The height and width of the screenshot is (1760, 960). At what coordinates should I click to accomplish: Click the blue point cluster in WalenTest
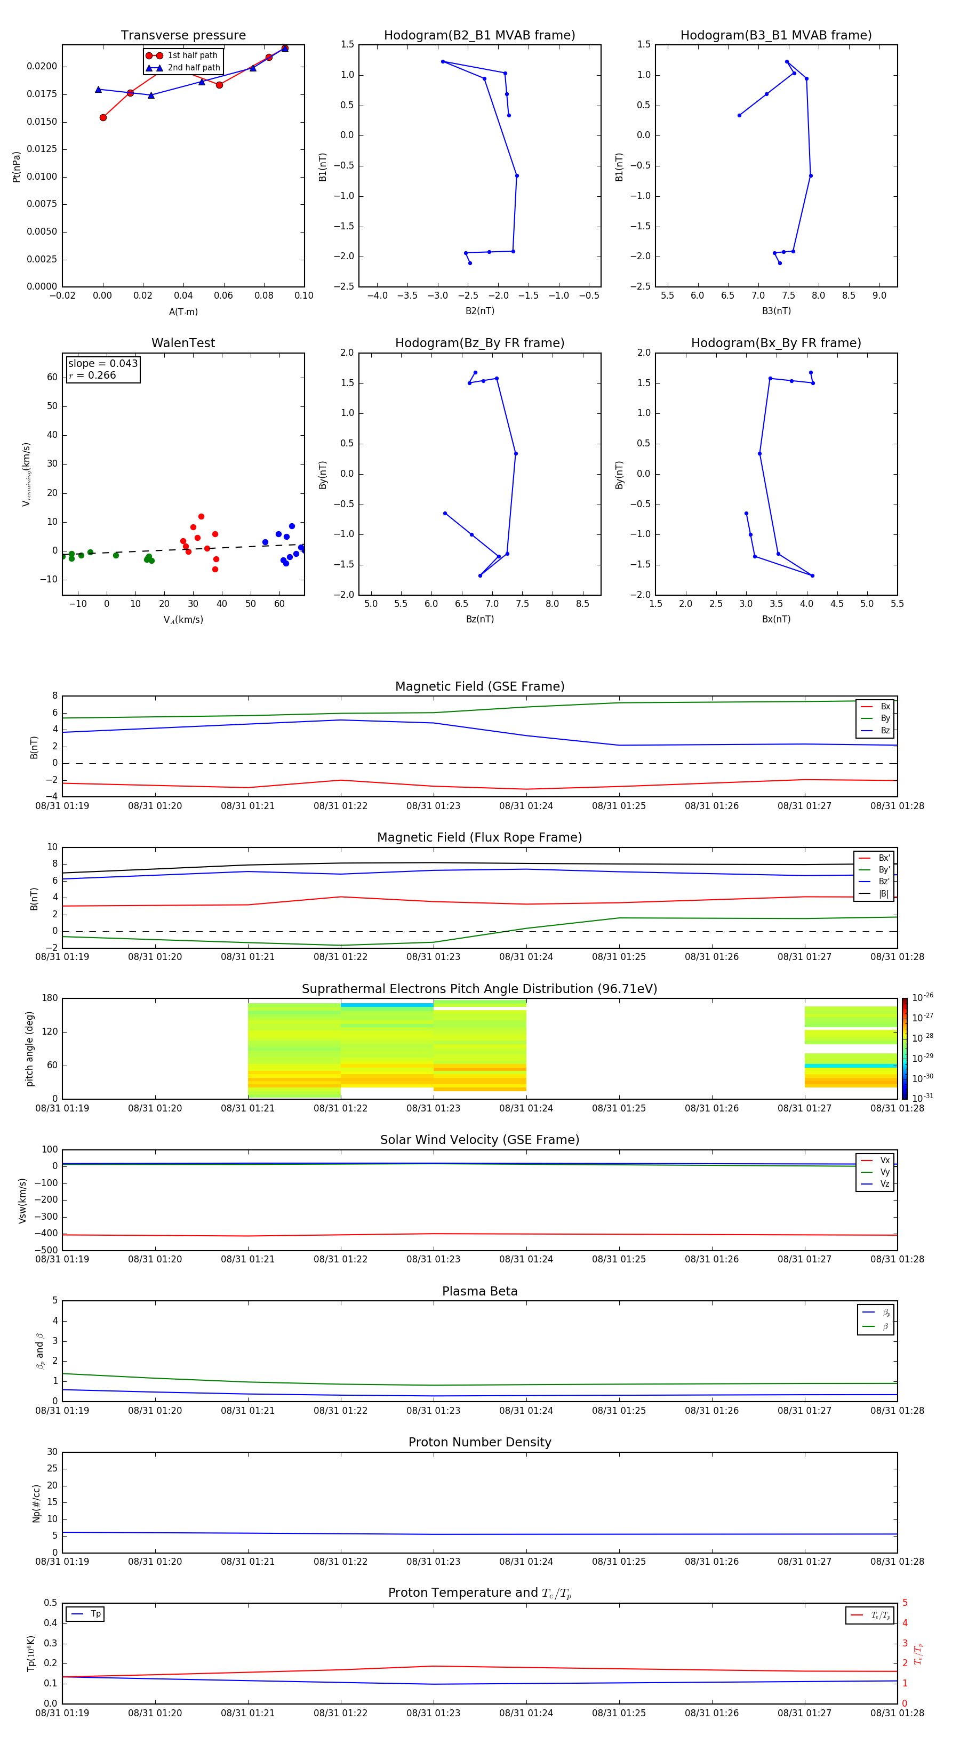pos(285,545)
